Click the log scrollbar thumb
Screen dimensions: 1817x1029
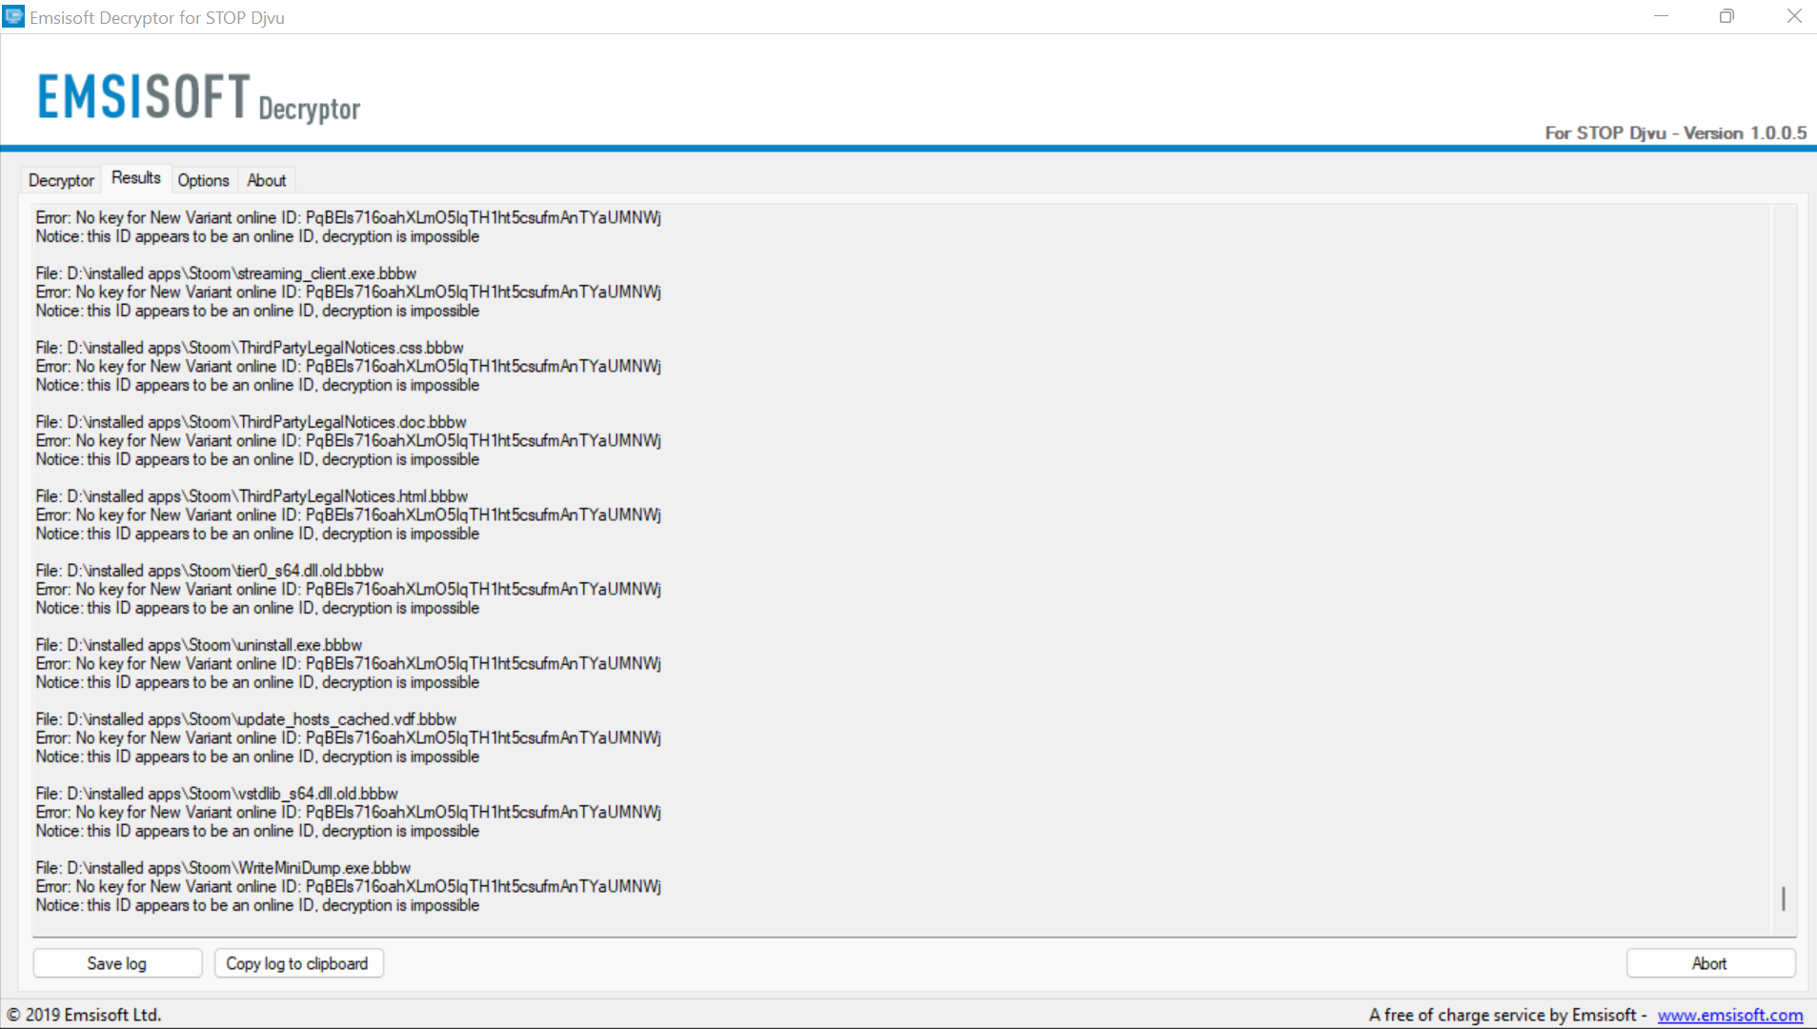(x=1783, y=898)
